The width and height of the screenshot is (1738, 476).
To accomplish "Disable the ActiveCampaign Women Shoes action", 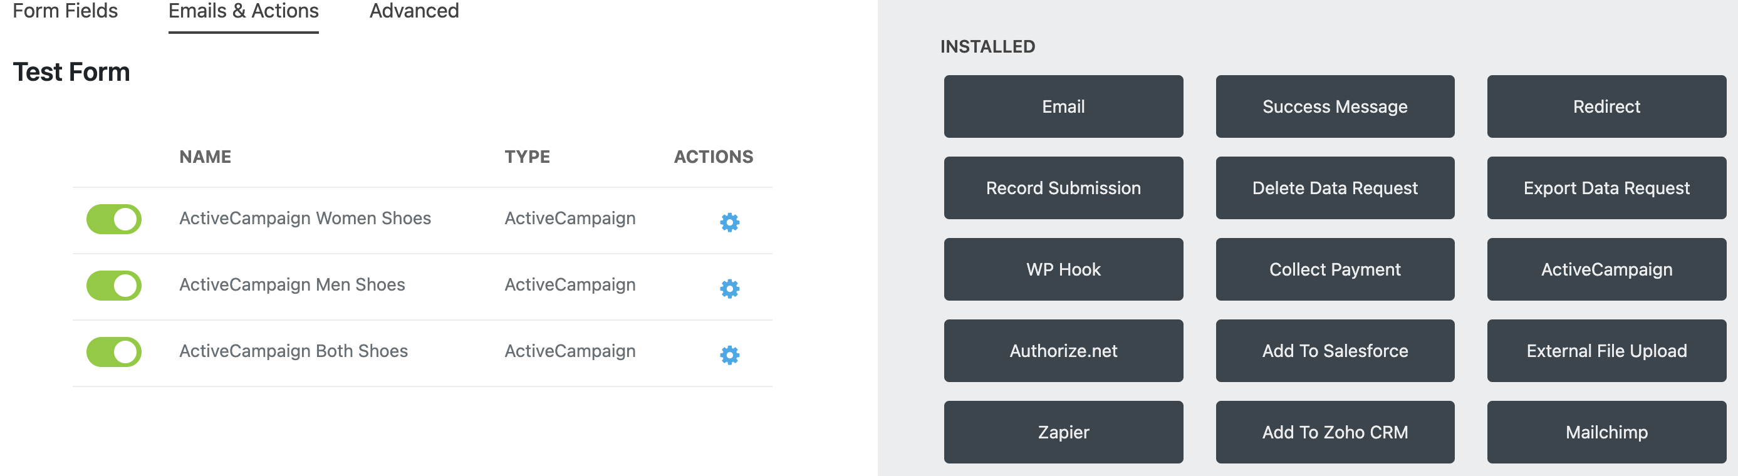I will (113, 219).
